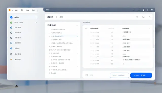The width and height of the screenshot is (162, 93).
Task: Click the orange logo icon in the tab strip
Action: pos(10,10)
